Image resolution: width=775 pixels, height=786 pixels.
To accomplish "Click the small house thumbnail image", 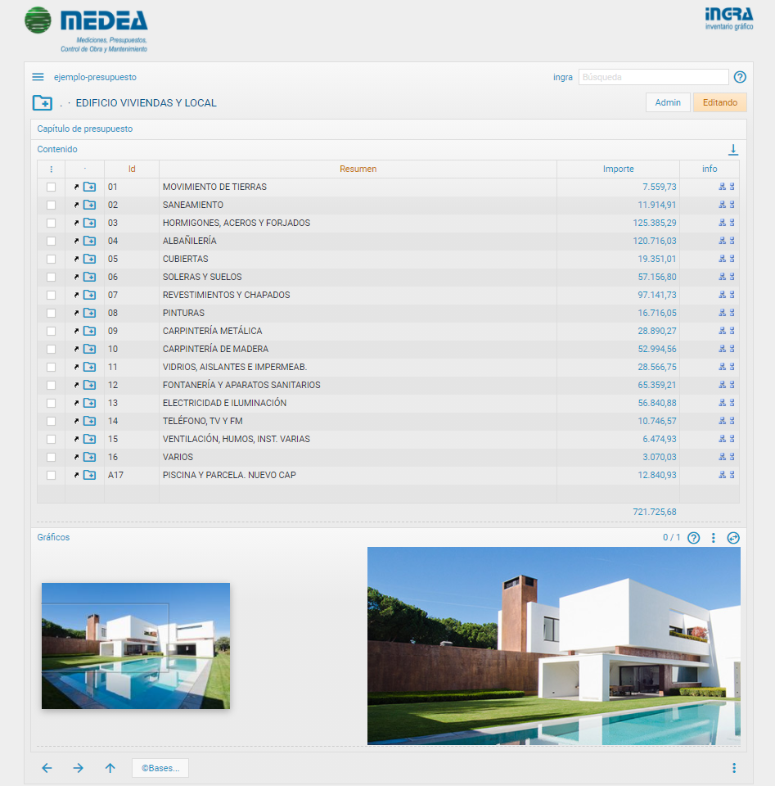I will [x=136, y=645].
